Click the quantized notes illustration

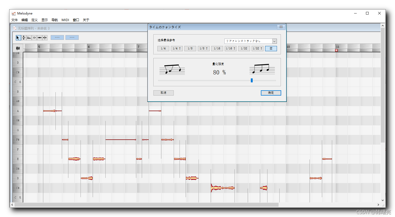262,69
